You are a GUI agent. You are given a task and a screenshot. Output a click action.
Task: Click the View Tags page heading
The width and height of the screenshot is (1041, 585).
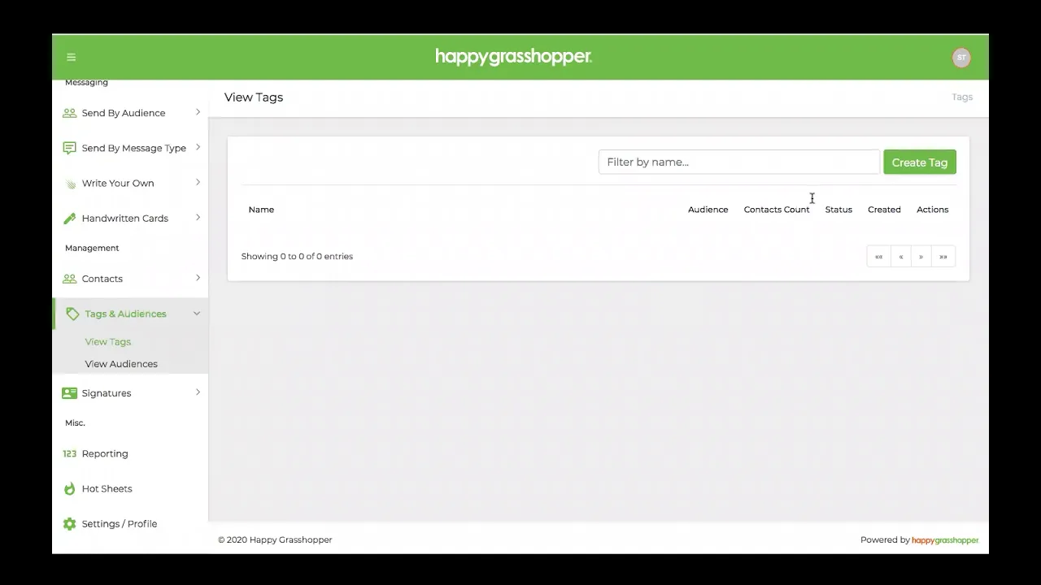[x=254, y=97]
